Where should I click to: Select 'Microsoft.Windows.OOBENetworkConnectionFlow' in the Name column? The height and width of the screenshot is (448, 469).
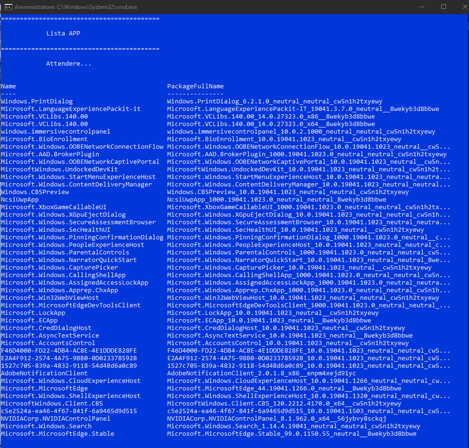(x=82, y=147)
